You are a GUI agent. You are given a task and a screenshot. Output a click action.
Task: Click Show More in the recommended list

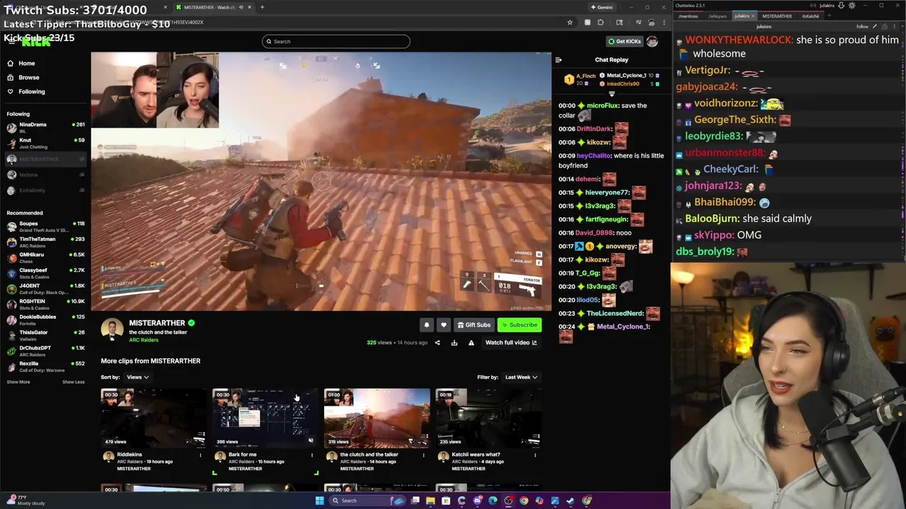pos(18,382)
